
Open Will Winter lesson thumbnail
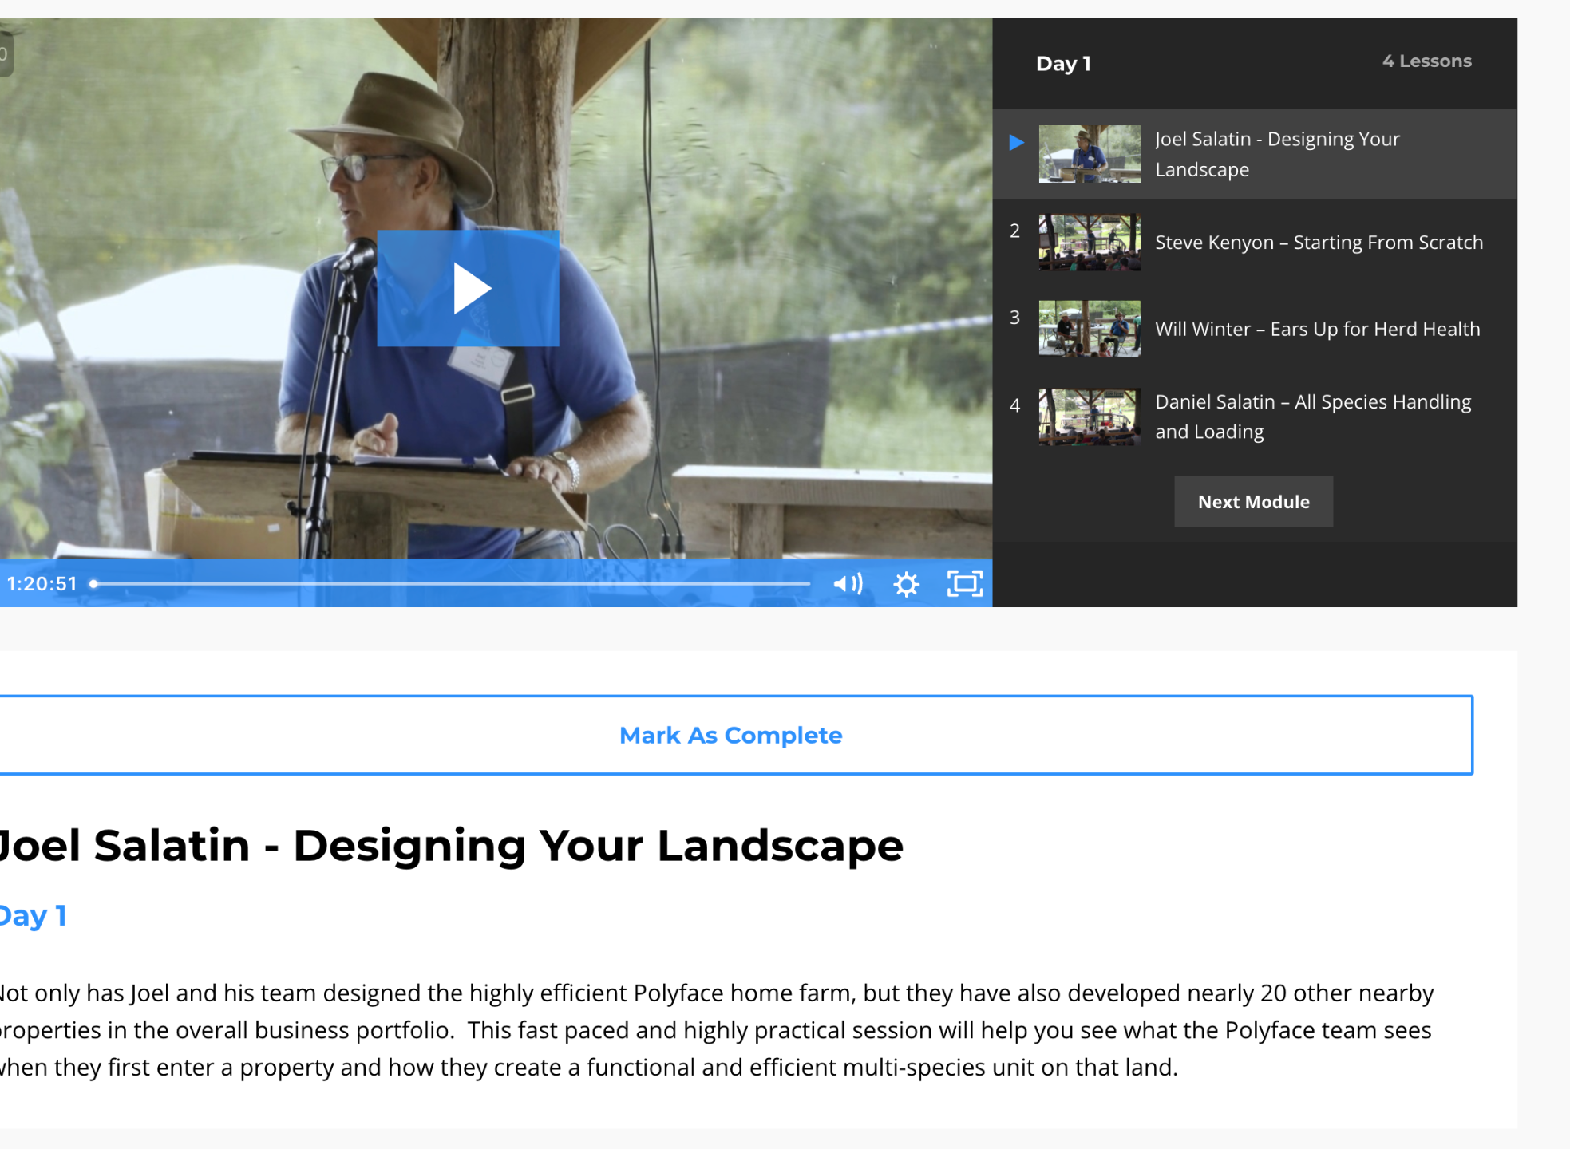click(1090, 329)
